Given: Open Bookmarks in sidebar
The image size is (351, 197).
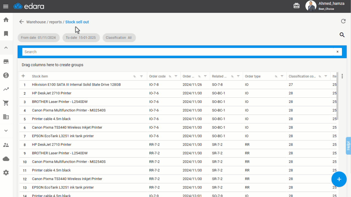Looking at the screenshot, I should click(x=6, y=33).
